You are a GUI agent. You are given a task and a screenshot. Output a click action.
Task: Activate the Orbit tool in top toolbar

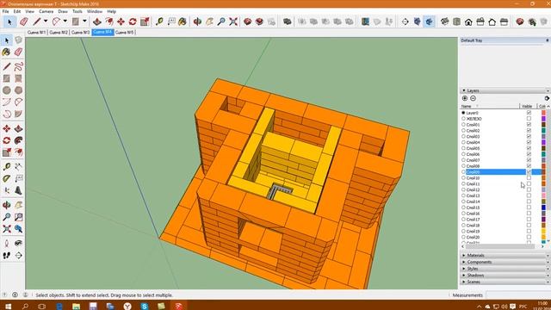tap(197, 22)
